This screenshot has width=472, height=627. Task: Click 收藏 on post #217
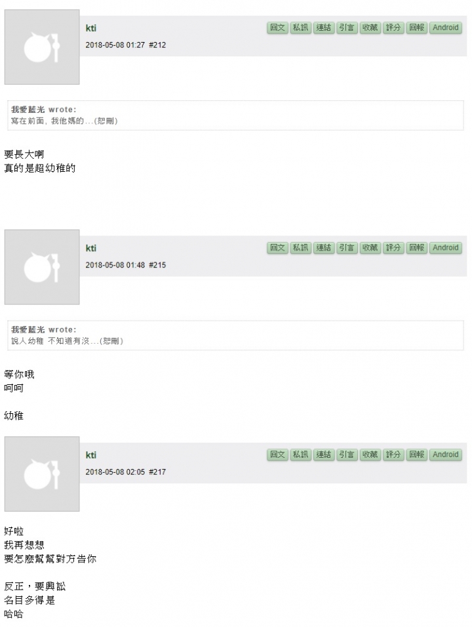[x=370, y=455]
